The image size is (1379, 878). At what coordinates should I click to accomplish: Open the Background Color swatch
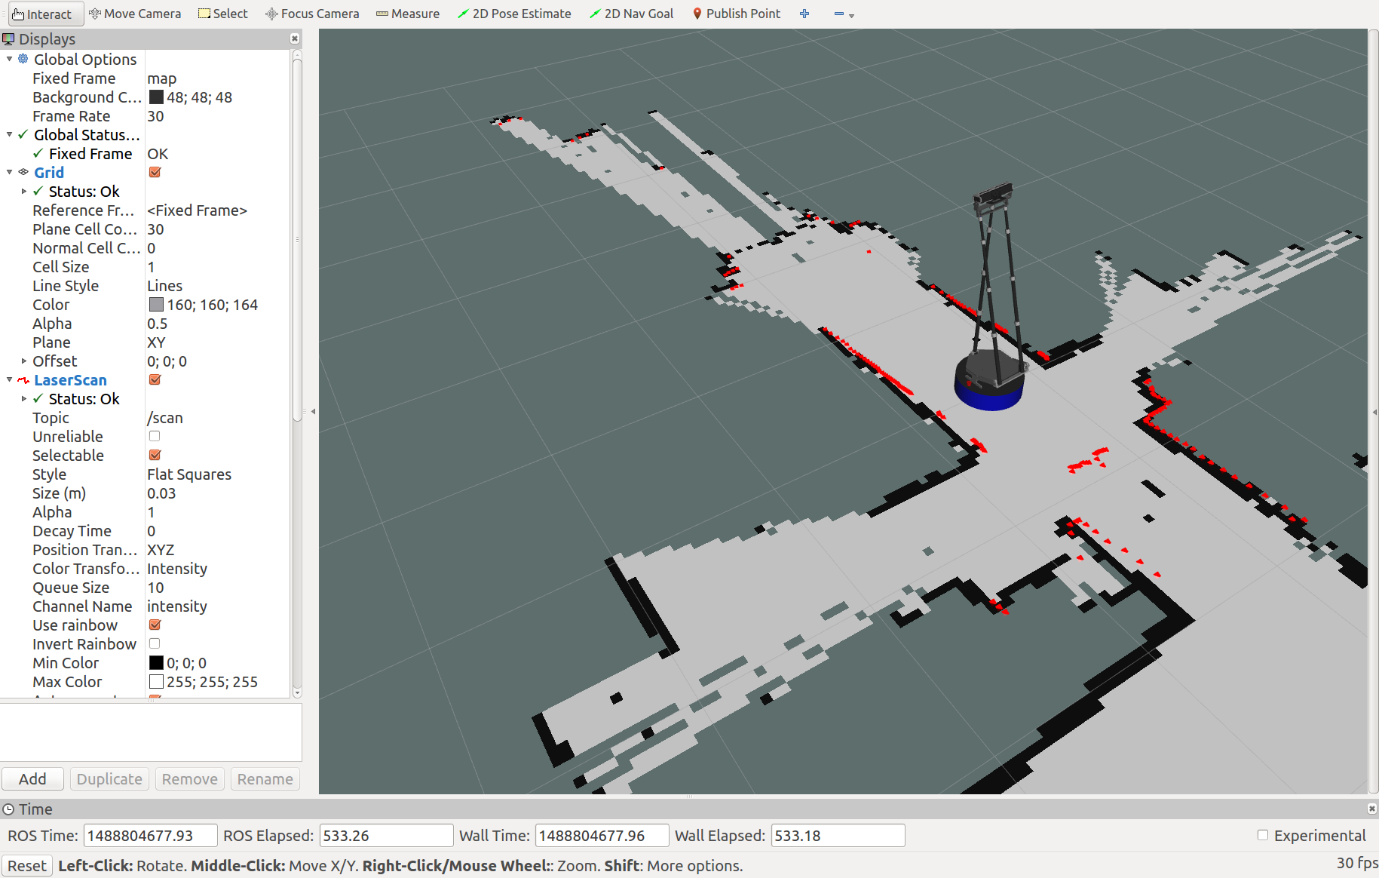156,97
